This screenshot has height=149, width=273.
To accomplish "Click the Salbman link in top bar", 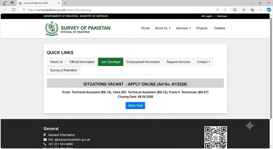I will point(222,16).
